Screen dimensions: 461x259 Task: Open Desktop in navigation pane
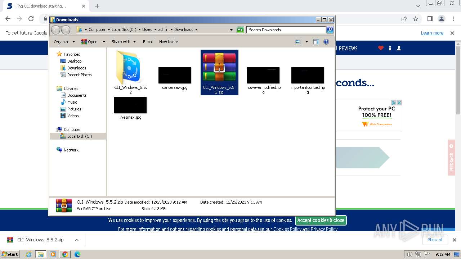click(74, 61)
